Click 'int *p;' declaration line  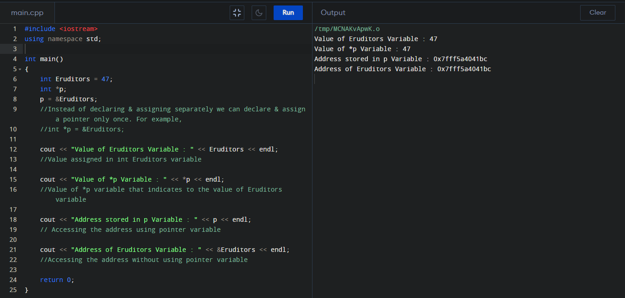coord(53,89)
